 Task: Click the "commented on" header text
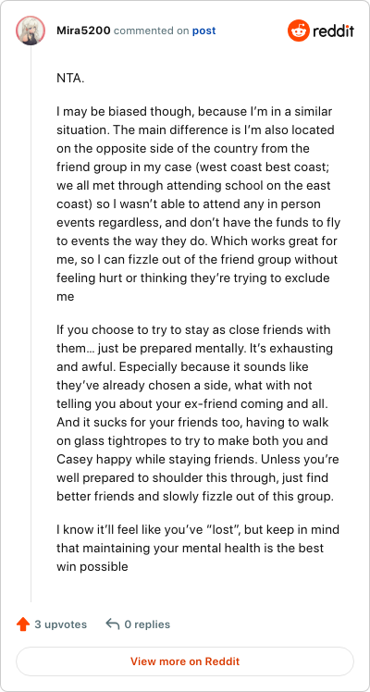click(152, 31)
